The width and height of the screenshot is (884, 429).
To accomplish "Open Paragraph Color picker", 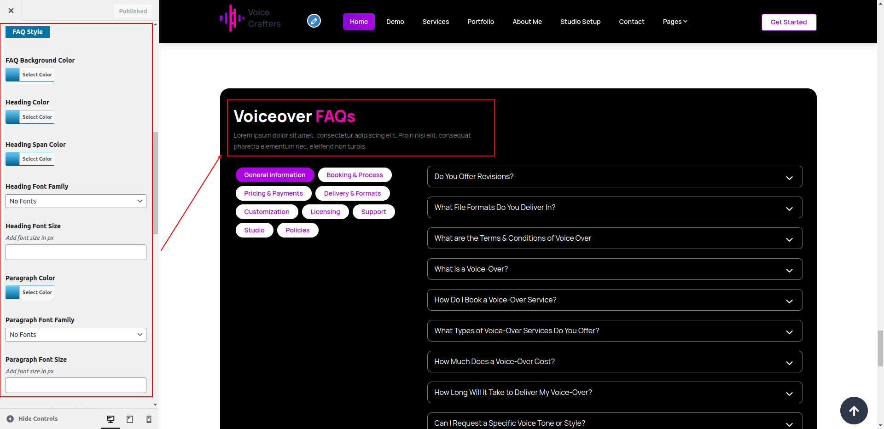I will click(30, 292).
